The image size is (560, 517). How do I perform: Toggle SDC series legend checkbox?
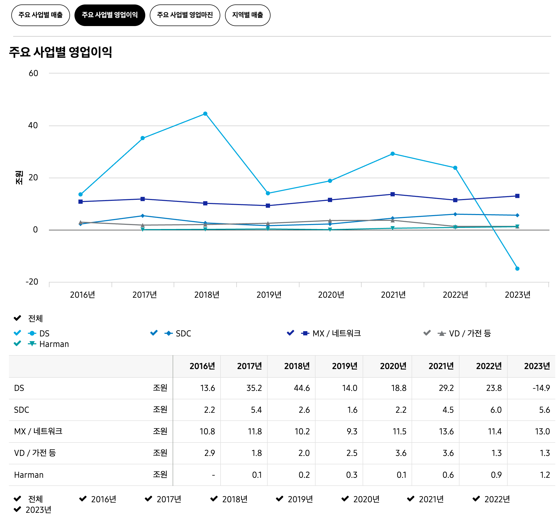pyautogui.click(x=154, y=333)
